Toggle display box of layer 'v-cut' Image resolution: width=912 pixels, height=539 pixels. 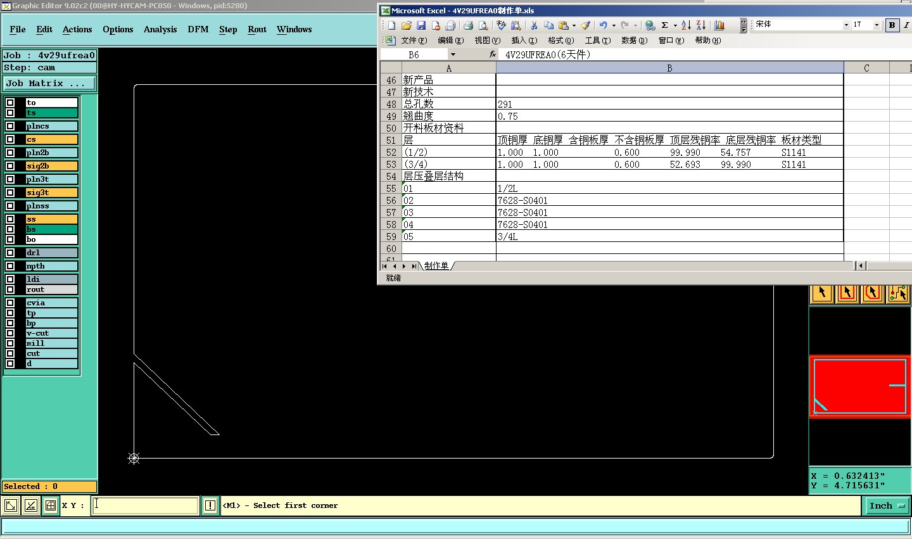(10, 333)
